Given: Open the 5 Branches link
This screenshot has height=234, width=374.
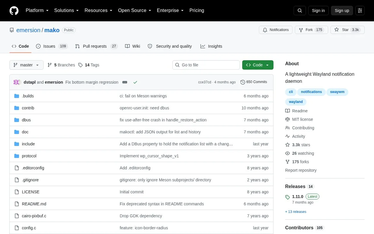Looking at the screenshot, I should pyautogui.click(x=61, y=65).
